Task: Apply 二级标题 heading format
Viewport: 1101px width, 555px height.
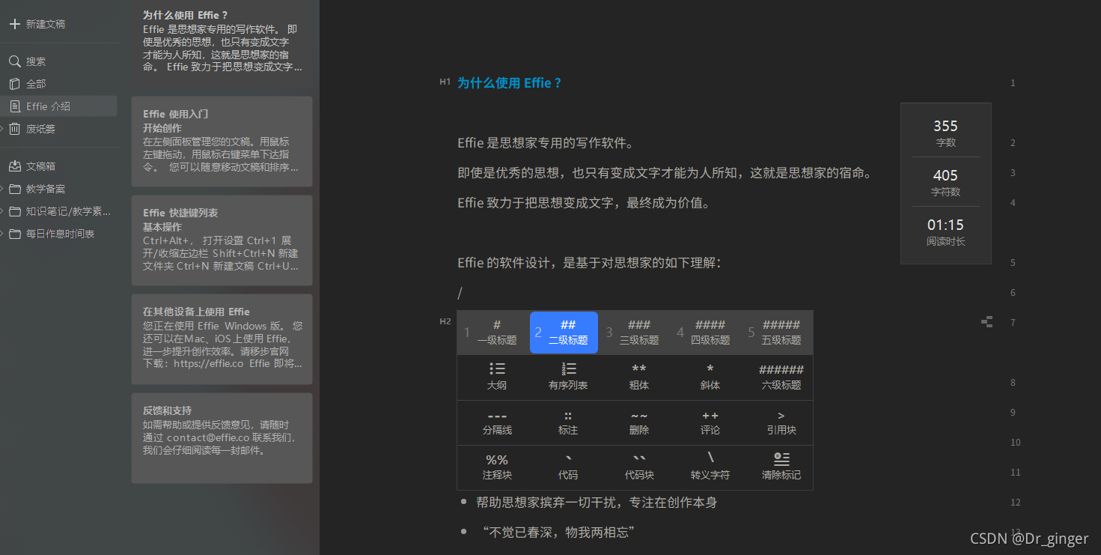Action: [x=564, y=333]
